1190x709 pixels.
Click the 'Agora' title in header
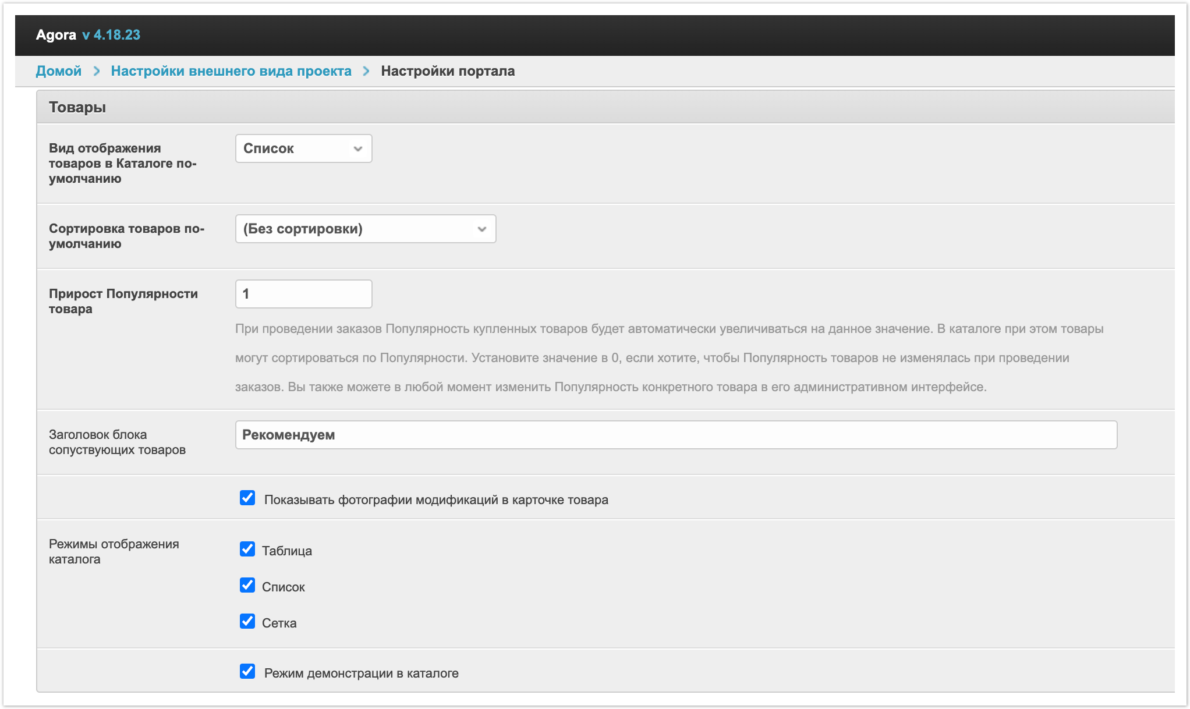(x=56, y=35)
